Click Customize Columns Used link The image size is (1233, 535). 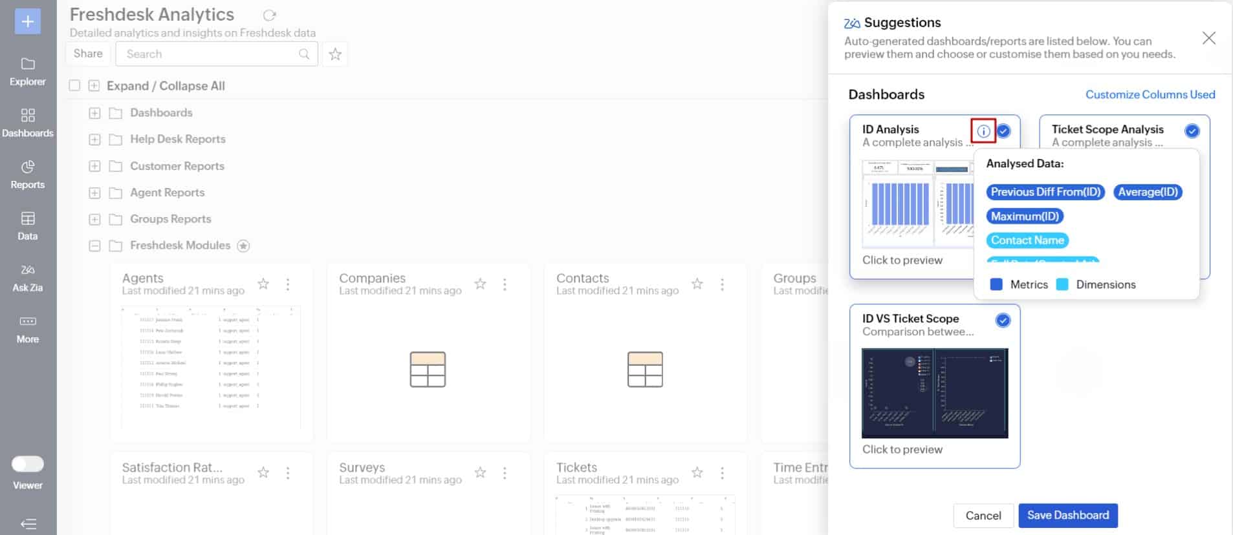[1150, 94]
